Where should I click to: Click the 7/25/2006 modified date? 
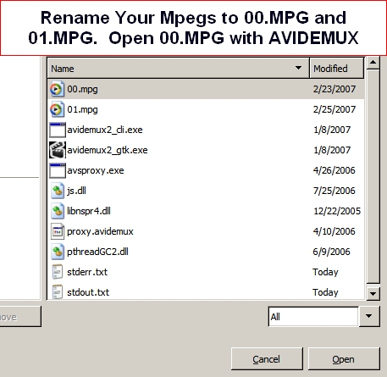coord(334,191)
